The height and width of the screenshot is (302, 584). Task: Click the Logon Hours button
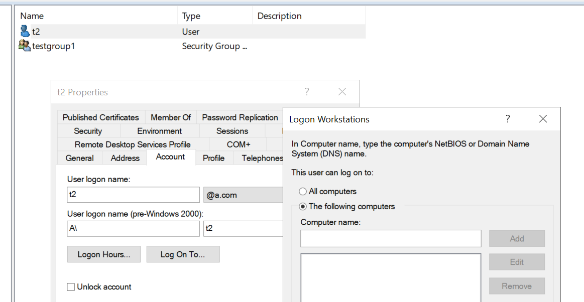point(103,254)
